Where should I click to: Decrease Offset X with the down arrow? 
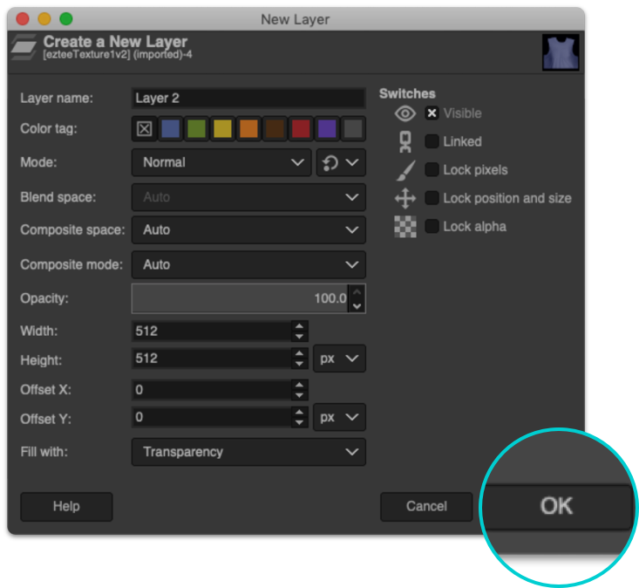tap(300, 395)
